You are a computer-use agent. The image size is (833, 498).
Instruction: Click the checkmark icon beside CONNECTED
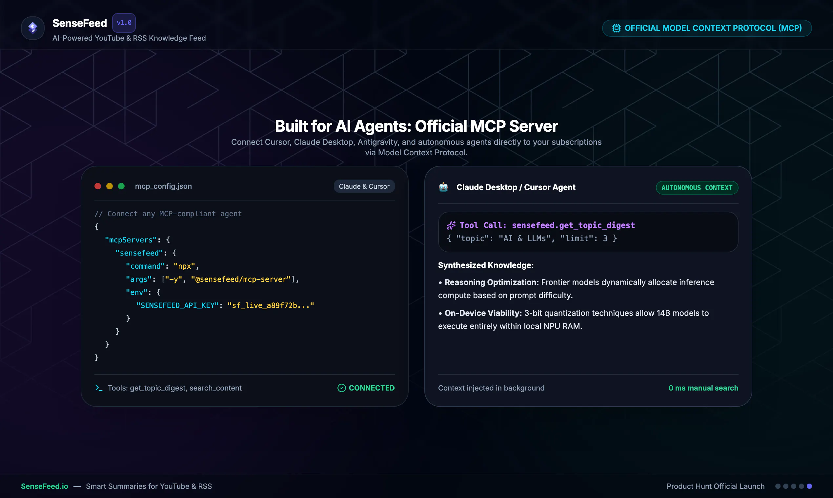click(x=342, y=388)
